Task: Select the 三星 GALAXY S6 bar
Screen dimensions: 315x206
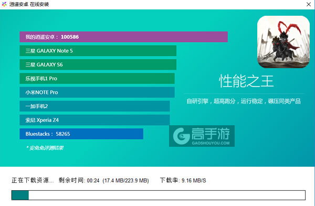Action: coord(98,64)
